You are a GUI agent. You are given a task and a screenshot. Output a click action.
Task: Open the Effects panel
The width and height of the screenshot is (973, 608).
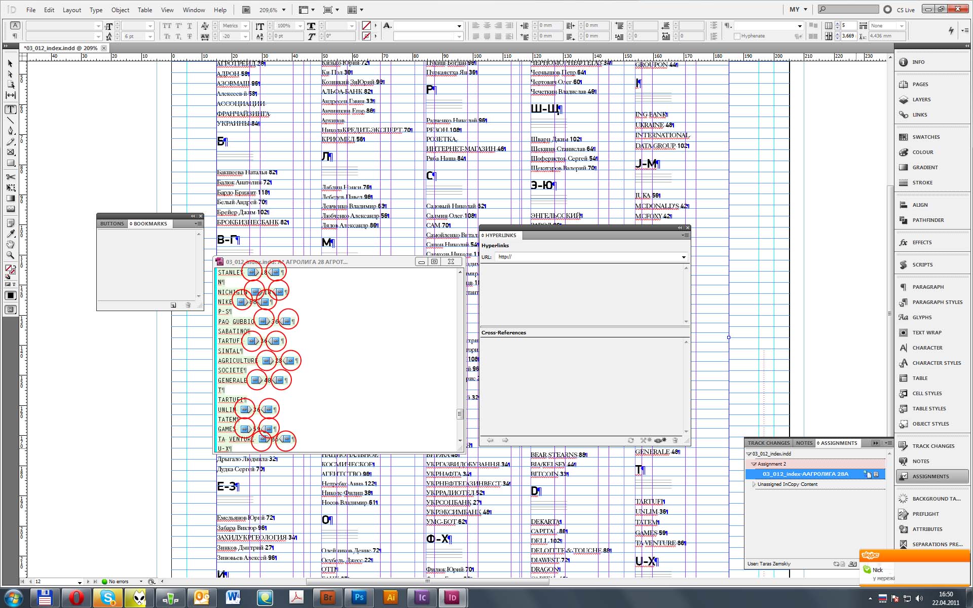coord(921,242)
